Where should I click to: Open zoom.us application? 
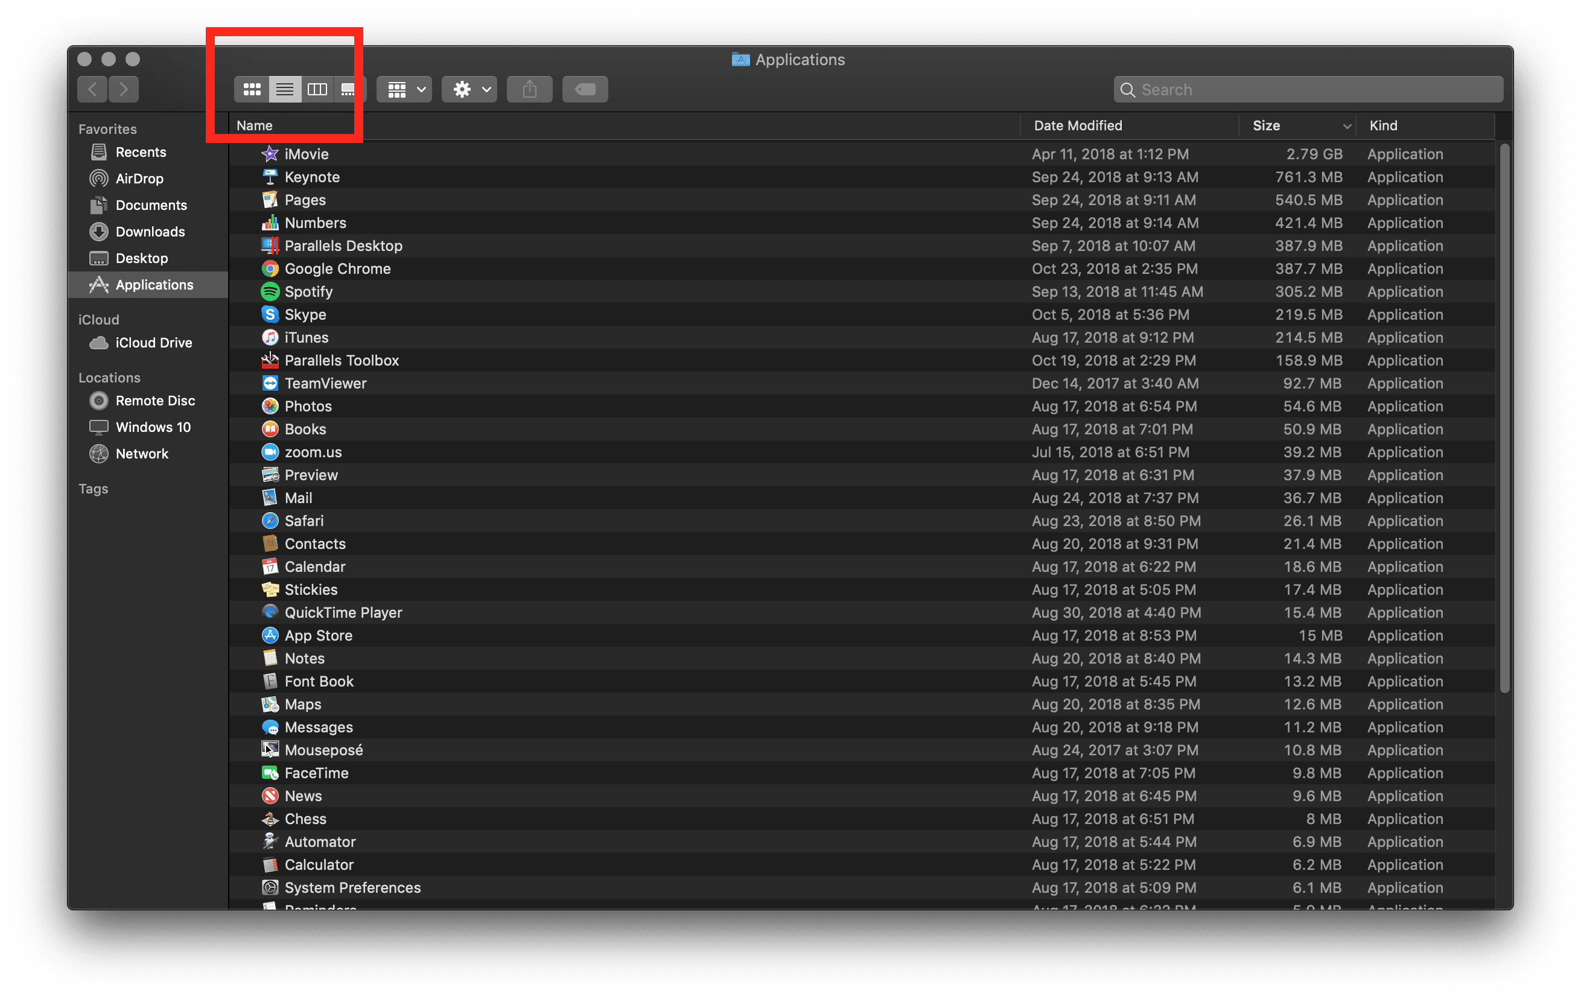(x=312, y=451)
